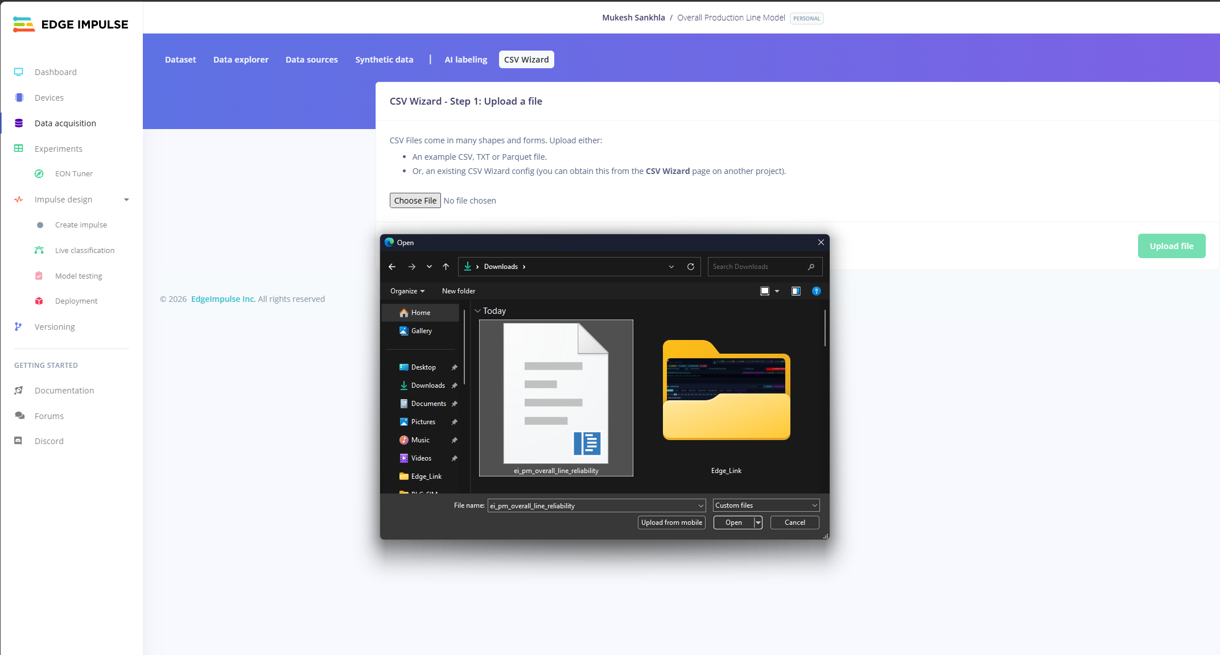
Task: Open Create impulse in sidebar
Action: 81,225
